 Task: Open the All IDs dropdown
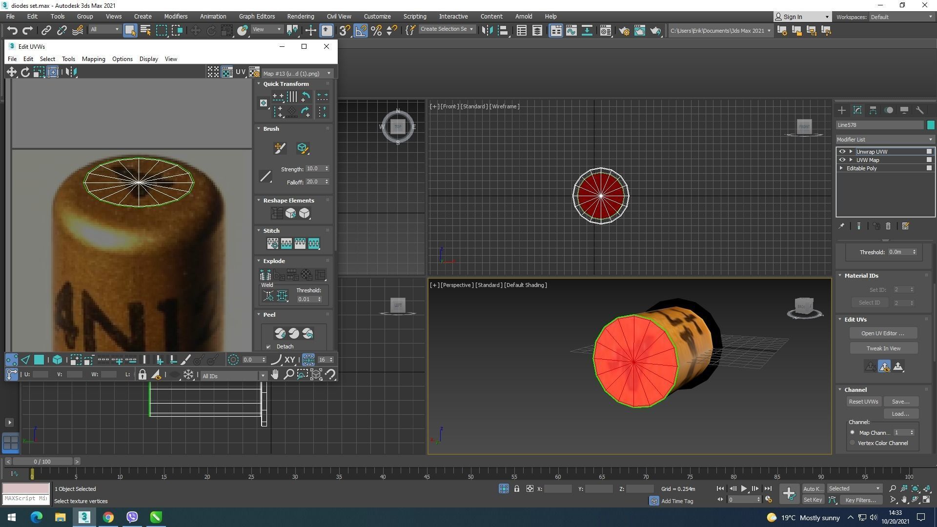pyautogui.click(x=233, y=376)
